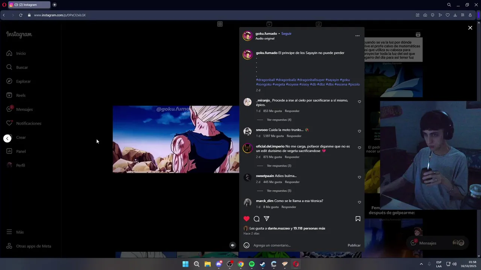Click the Audio original link
Image resolution: width=481 pixels, height=270 pixels.
pos(265,39)
